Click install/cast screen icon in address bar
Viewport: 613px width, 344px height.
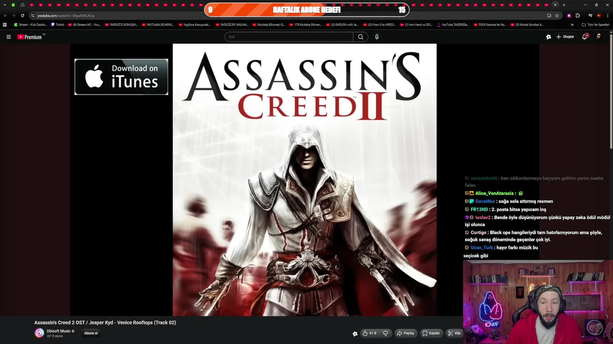549,15
